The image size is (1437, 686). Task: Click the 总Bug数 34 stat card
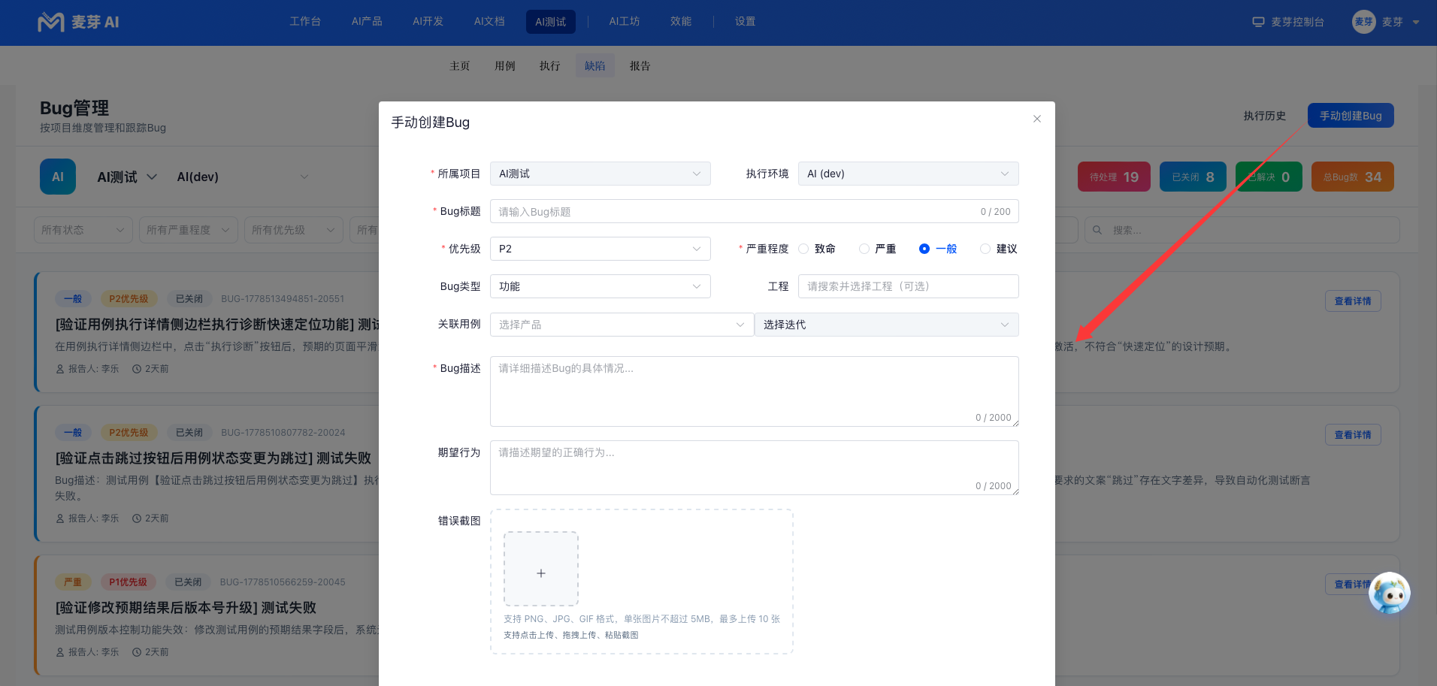click(x=1353, y=177)
